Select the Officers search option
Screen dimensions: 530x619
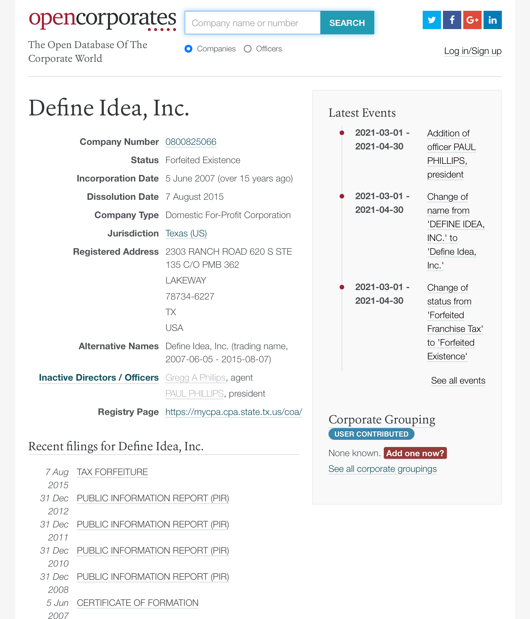(248, 49)
